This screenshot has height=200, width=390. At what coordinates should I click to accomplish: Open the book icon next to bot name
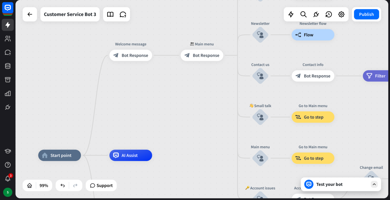coord(110,14)
